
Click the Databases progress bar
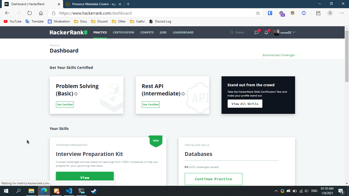(232, 161)
